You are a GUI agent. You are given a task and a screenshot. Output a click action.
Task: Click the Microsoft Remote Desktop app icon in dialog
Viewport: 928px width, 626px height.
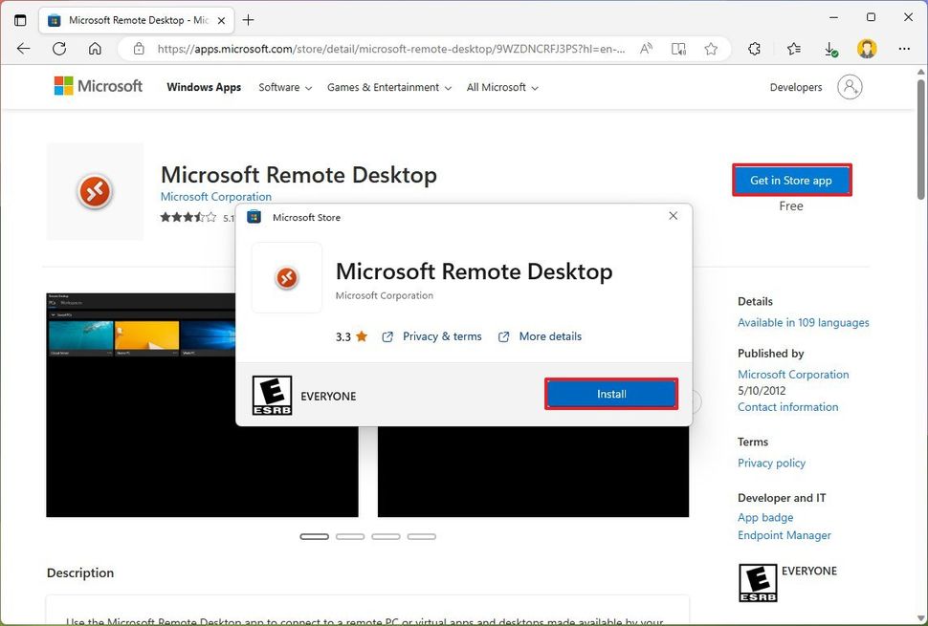pos(286,278)
